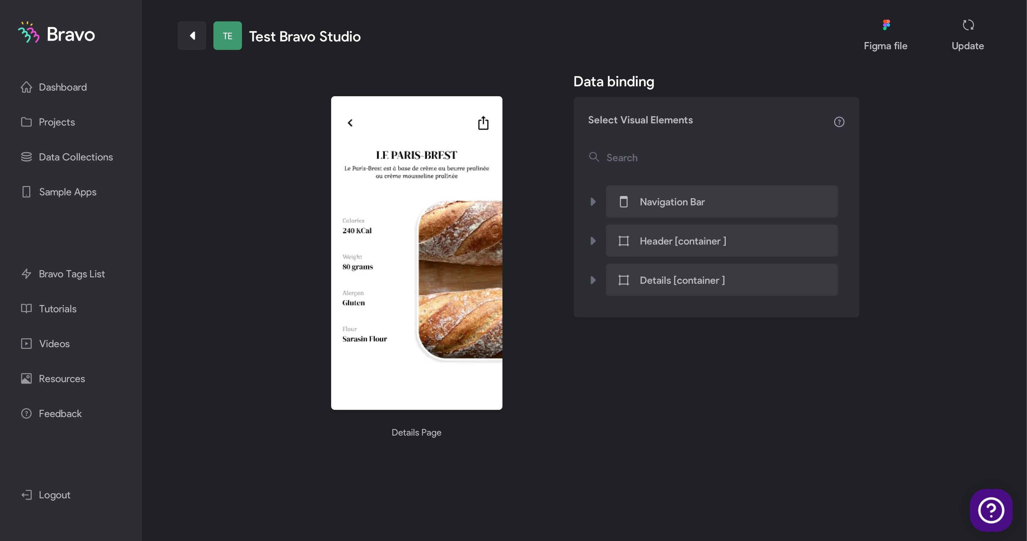Click the Bravo logo icon
The image size is (1027, 541).
coord(29,32)
